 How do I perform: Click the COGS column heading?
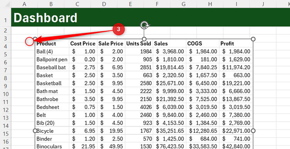point(194,44)
